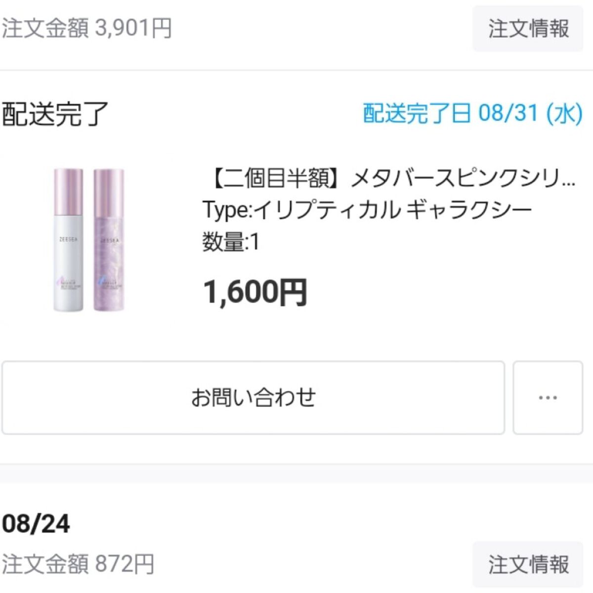The image size is (593, 593).
Task: Click the 注文金額 3,901円 order total
Action: pos(86,29)
